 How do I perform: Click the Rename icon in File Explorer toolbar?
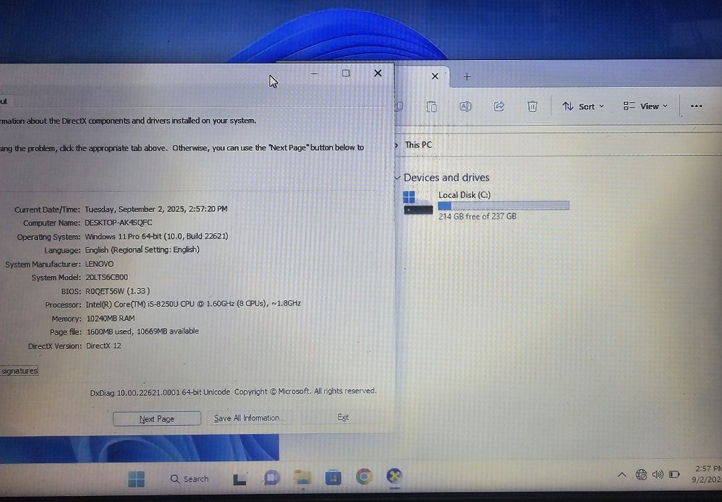point(465,106)
